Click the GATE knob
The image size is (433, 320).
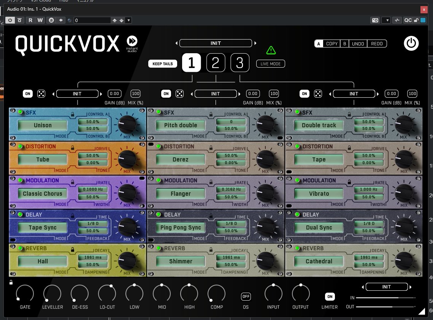pos(25,293)
